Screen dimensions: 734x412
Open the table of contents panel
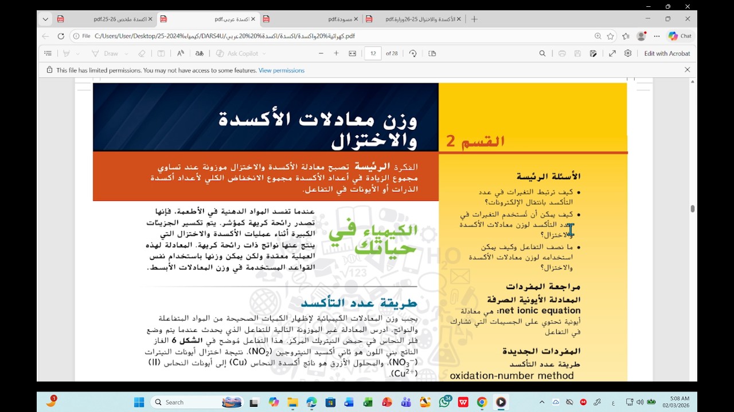[x=48, y=53]
